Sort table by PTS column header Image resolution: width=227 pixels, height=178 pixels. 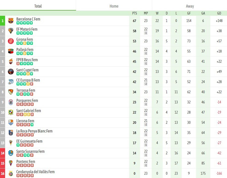pos(135,13)
